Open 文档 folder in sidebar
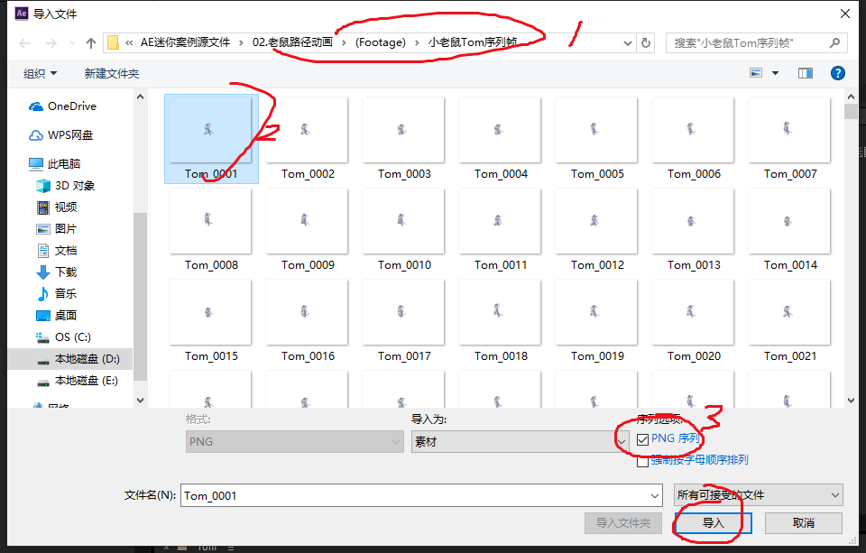 (56, 250)
